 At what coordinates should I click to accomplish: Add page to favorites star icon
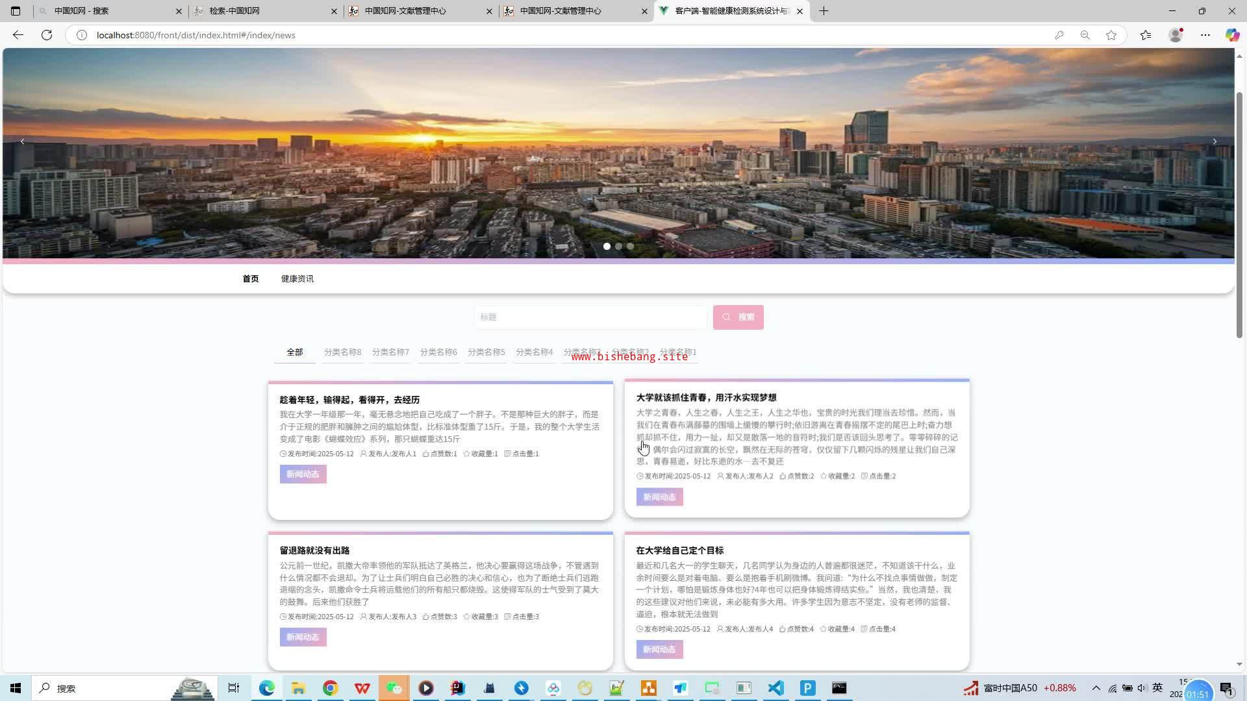tap(1111, 35)
